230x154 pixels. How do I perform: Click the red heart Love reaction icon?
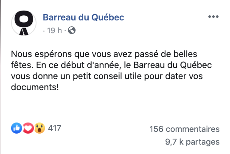point(28,128)
